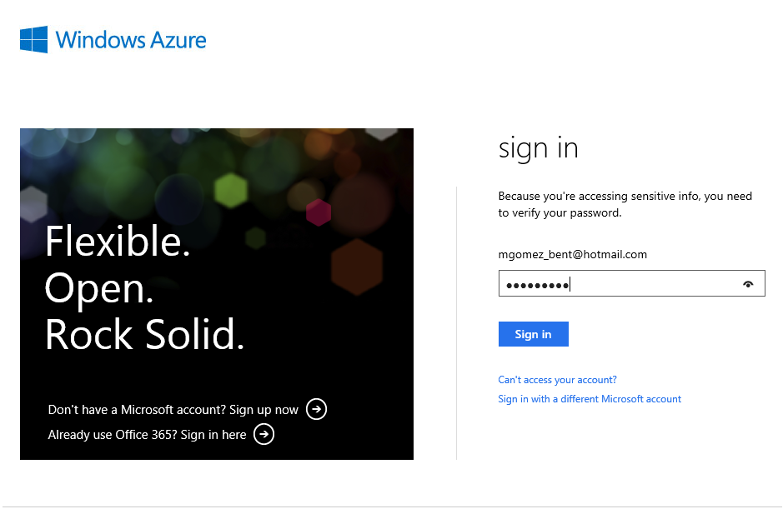The width and height of the screenshot is (783, 509).
Task: Click the Flexible. Open. Rock Solid. banner
Action: [217, 294]
